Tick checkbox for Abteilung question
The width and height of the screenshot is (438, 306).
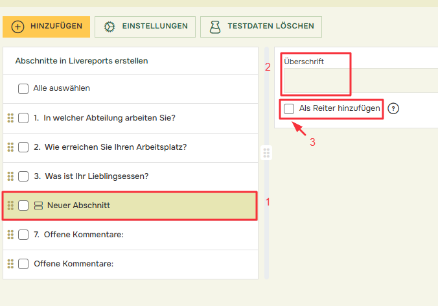23,118
